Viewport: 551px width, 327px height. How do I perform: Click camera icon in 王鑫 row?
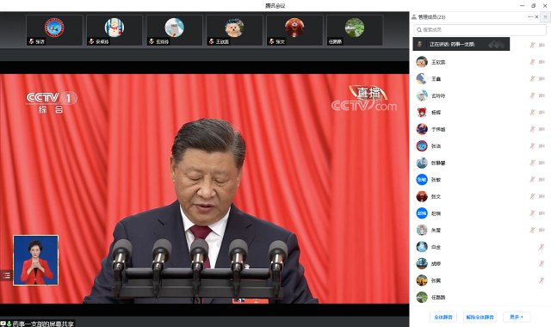point(542,78)
